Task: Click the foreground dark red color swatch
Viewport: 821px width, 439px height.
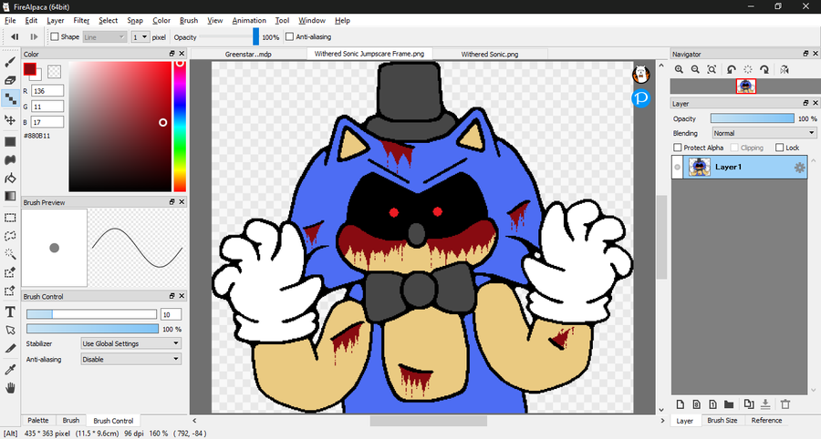Action: (x=29, y=69)
